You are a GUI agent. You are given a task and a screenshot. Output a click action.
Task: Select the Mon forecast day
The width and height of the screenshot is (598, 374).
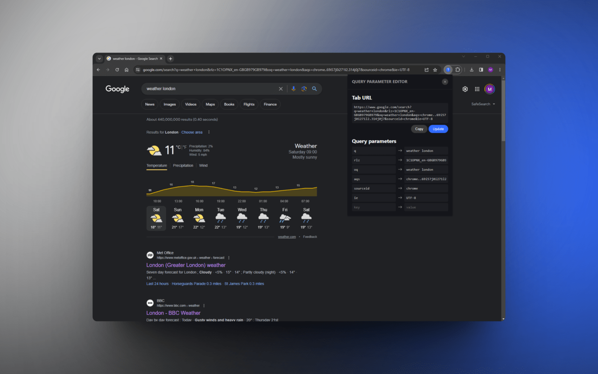tap(199, 219)
